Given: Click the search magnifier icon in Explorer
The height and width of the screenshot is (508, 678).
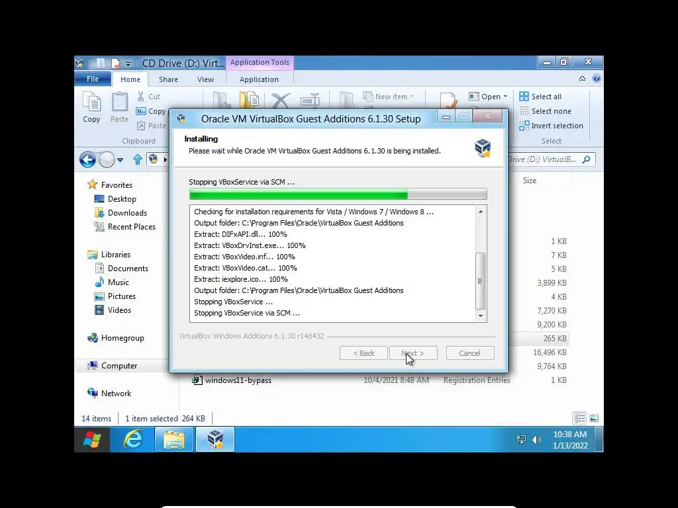Looking at the screenshot, I should click(587, 159).
